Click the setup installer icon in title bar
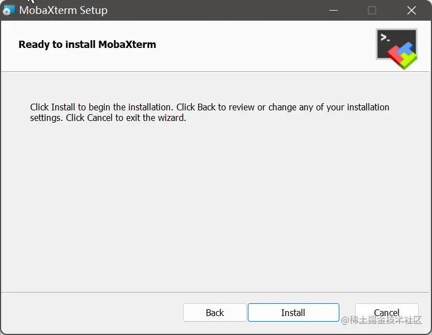 point(9,10)
